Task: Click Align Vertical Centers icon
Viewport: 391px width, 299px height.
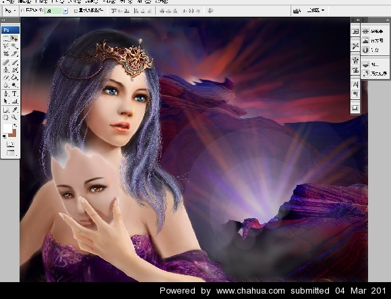Action: coord(120,11)
